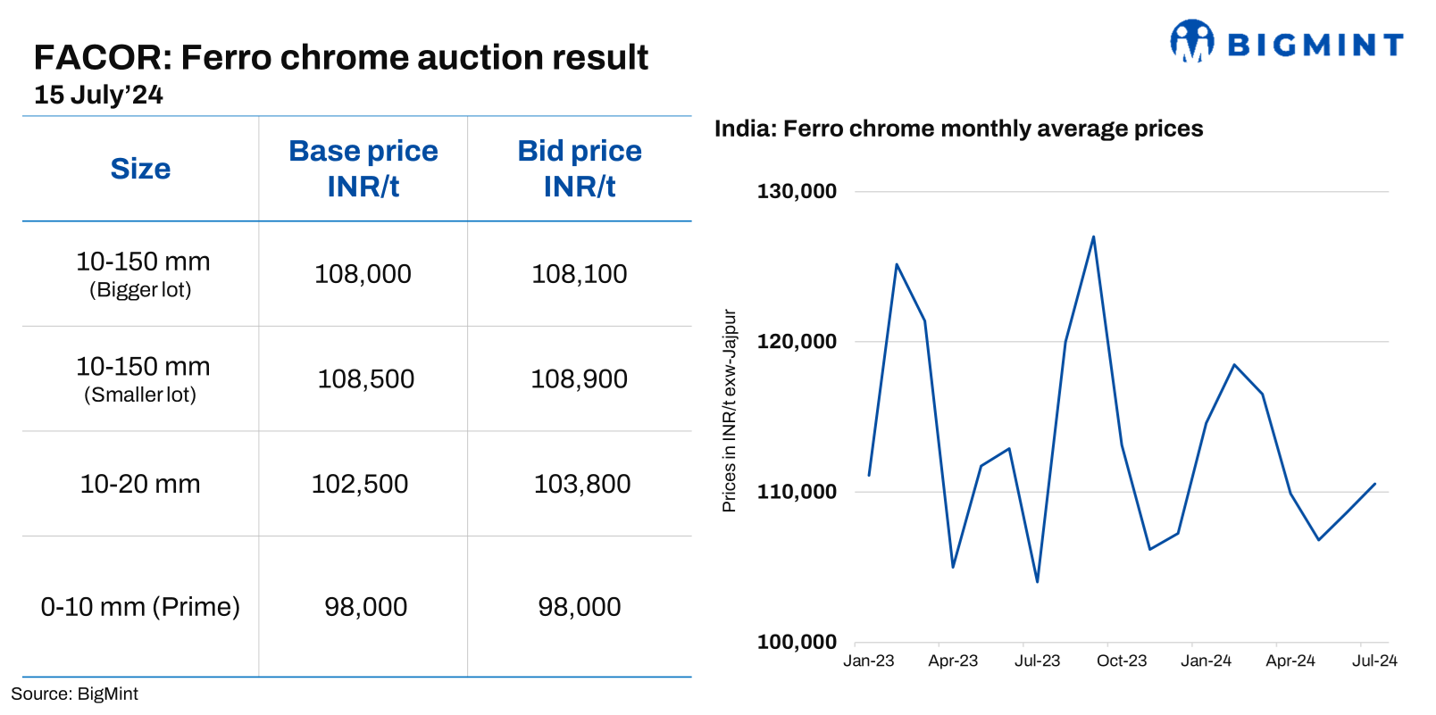Click the 108,900 bid price cell
This screenshot has height=715, width=1436.
(x=579, y=379)
